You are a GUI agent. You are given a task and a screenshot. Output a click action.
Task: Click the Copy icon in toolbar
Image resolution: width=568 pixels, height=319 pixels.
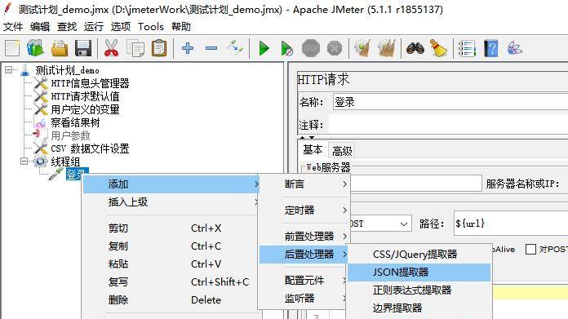[135, 48]
